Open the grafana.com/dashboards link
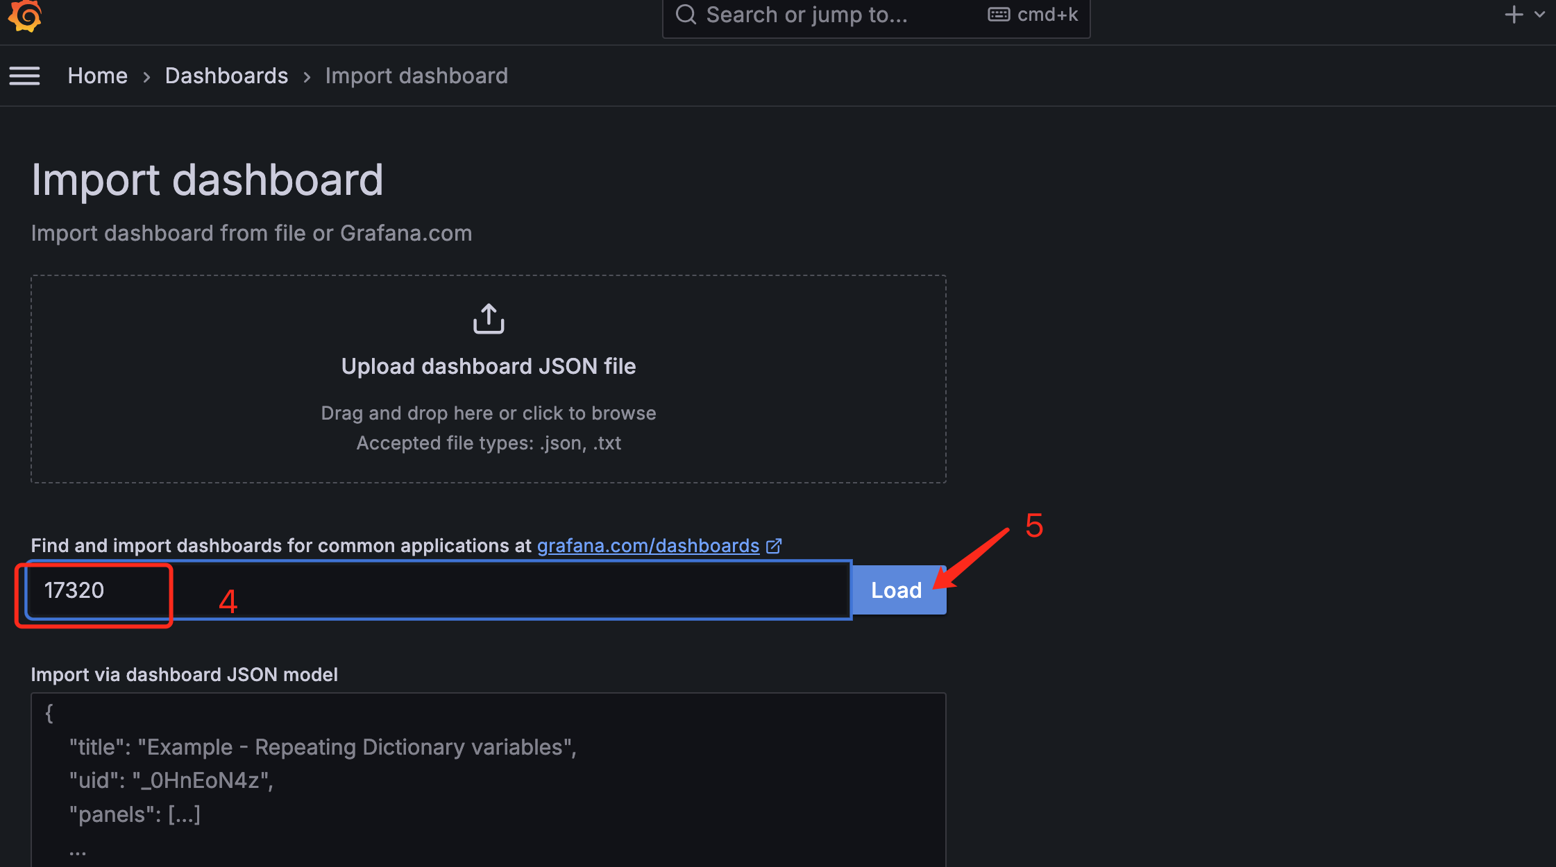The height and width of the screenshot is (867, 1556). [x=648, y=546]
